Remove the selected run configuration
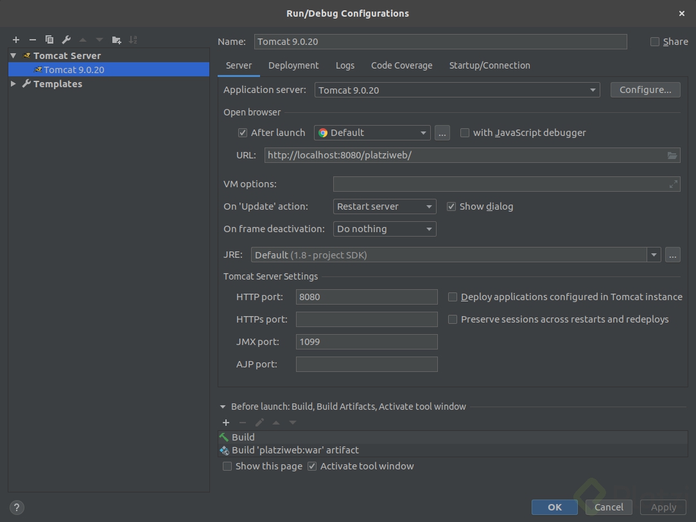This screenshot has height=522, width=696. point(33,40)
